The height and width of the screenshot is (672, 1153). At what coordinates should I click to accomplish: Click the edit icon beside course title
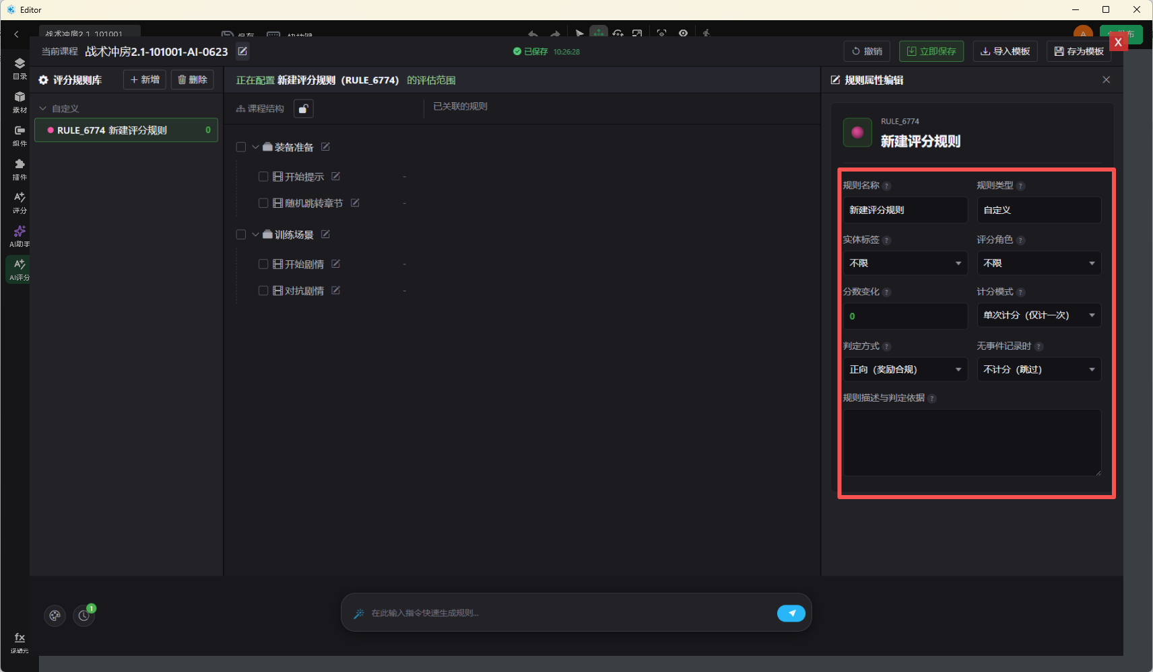point(242,51)
